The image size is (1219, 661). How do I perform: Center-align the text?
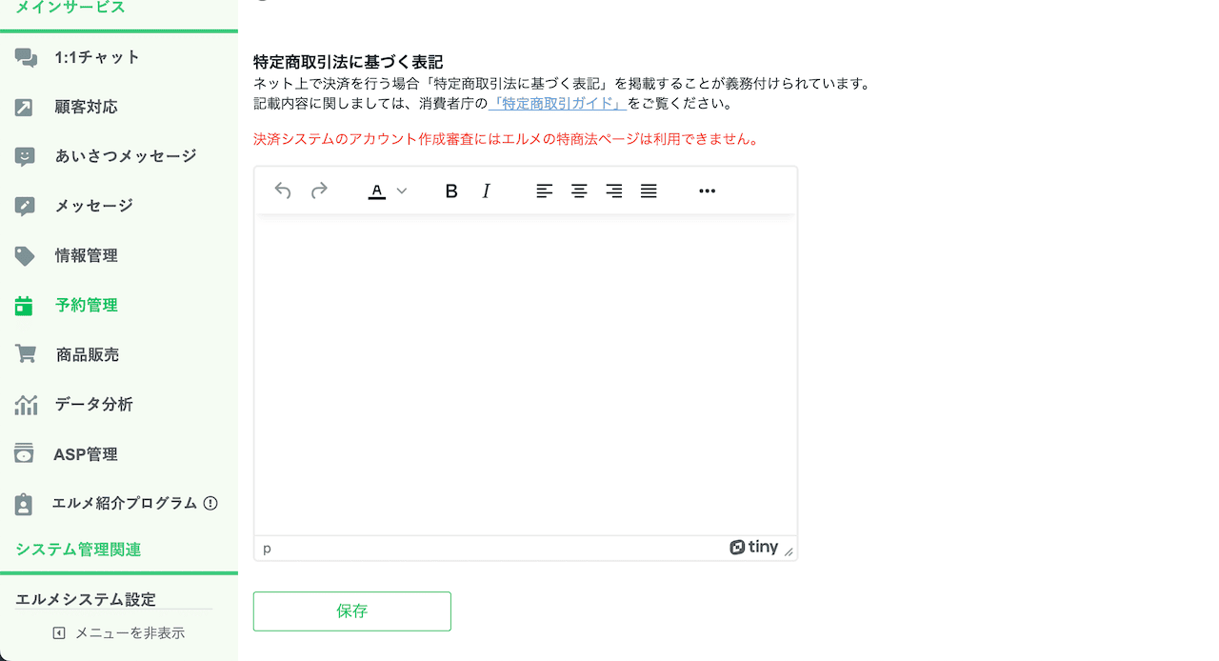579,190
